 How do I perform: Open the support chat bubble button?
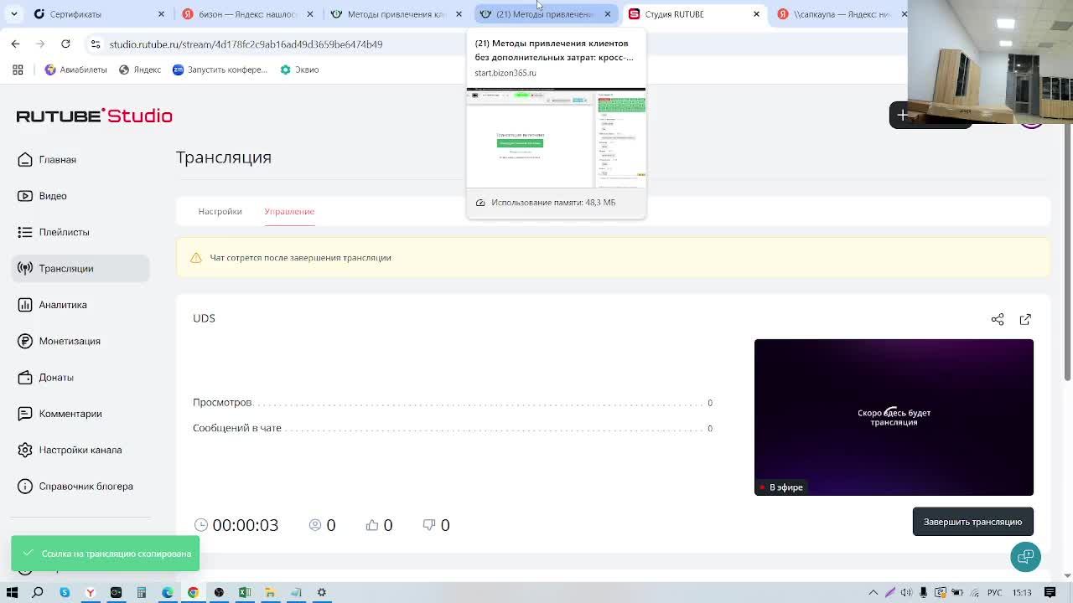click(1025, 557)
